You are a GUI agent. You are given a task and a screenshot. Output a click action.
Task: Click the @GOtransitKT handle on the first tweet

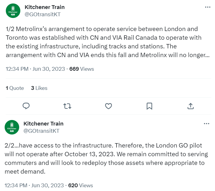tap(43, 14)
